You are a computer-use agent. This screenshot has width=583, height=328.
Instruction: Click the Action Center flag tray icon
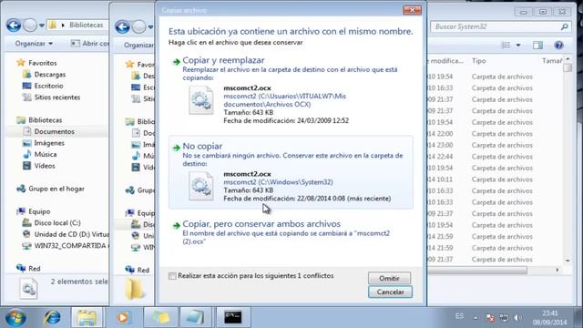490,318
